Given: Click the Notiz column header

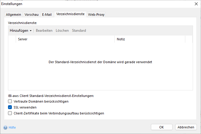Looking at the screenshot, I should (150, 39).
